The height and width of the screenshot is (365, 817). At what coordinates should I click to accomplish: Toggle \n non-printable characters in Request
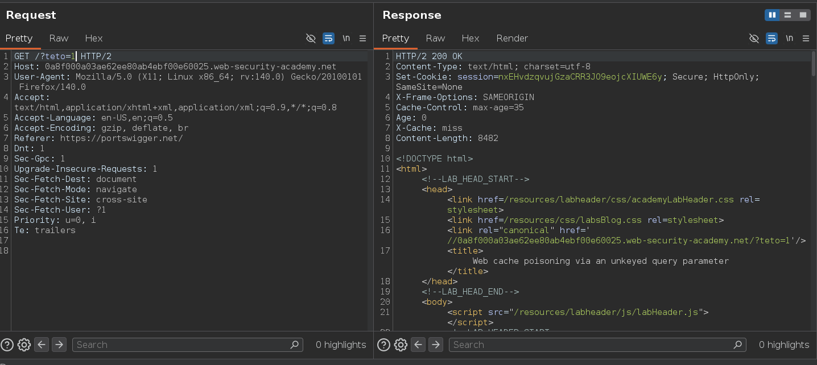point(346,38)
